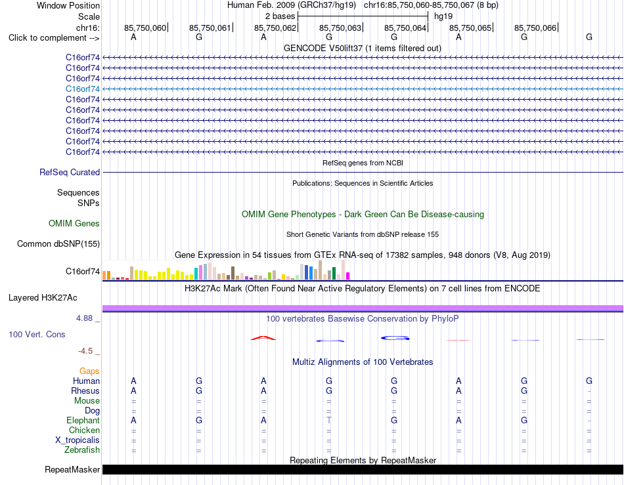
Task: Click the T base in the Elephant row
Action: pos(328,420)
